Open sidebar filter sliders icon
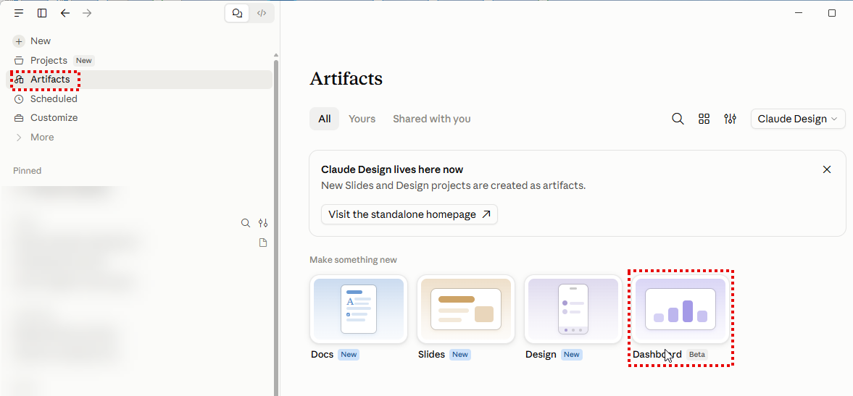 click(x=263, y=223)
